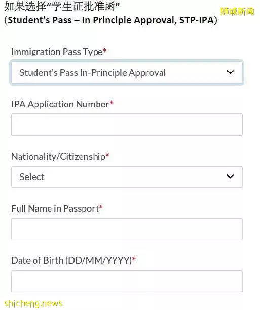Open the Immigration Pass Type dropdown
260x310 pixels.
127,72
